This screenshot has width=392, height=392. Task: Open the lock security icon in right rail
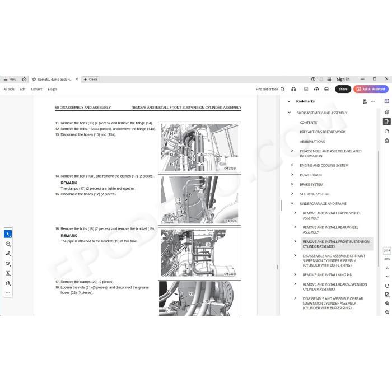(387, 141)
